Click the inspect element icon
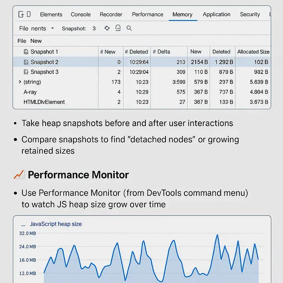This screenshot has height=283, width=283. (21, 15)
